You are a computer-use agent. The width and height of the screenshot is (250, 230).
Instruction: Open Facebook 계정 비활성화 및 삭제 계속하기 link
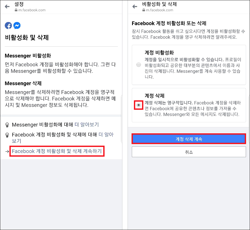[x=57, y=151]
